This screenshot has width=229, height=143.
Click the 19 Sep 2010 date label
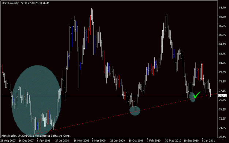191,140
